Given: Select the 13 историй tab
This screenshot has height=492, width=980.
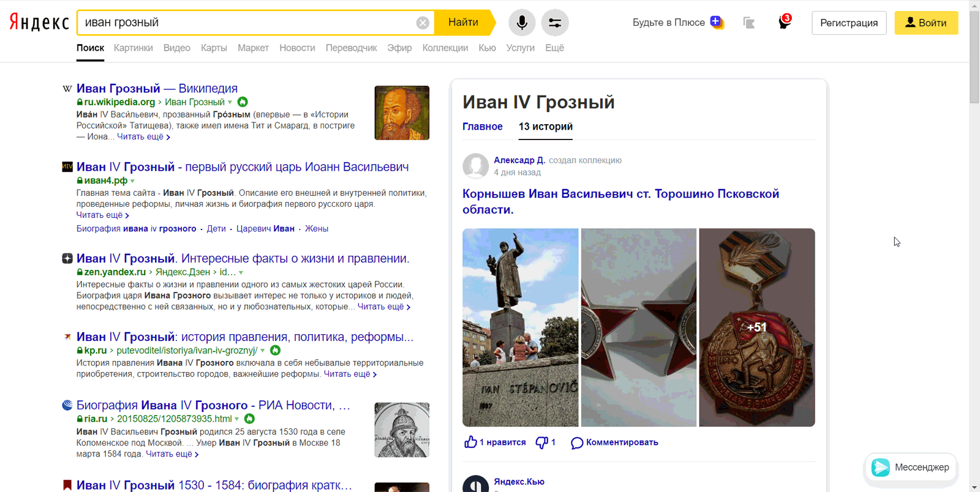Looking at the screenshot, I should click(546, 127).
